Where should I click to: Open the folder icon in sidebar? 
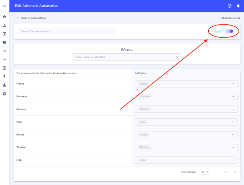(x=4, y=42)
